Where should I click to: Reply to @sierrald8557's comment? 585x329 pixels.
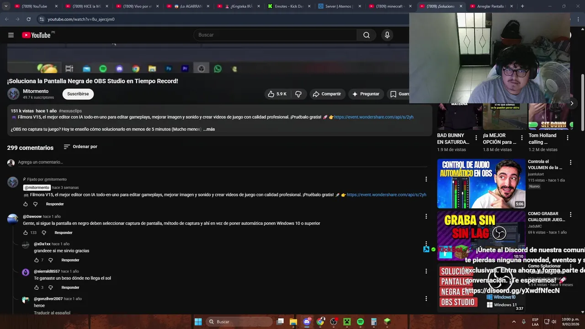coord(70,287)
